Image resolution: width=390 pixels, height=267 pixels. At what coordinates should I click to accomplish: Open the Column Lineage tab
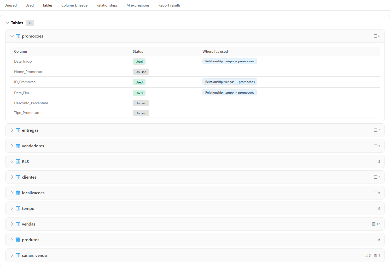click(74, 5)
